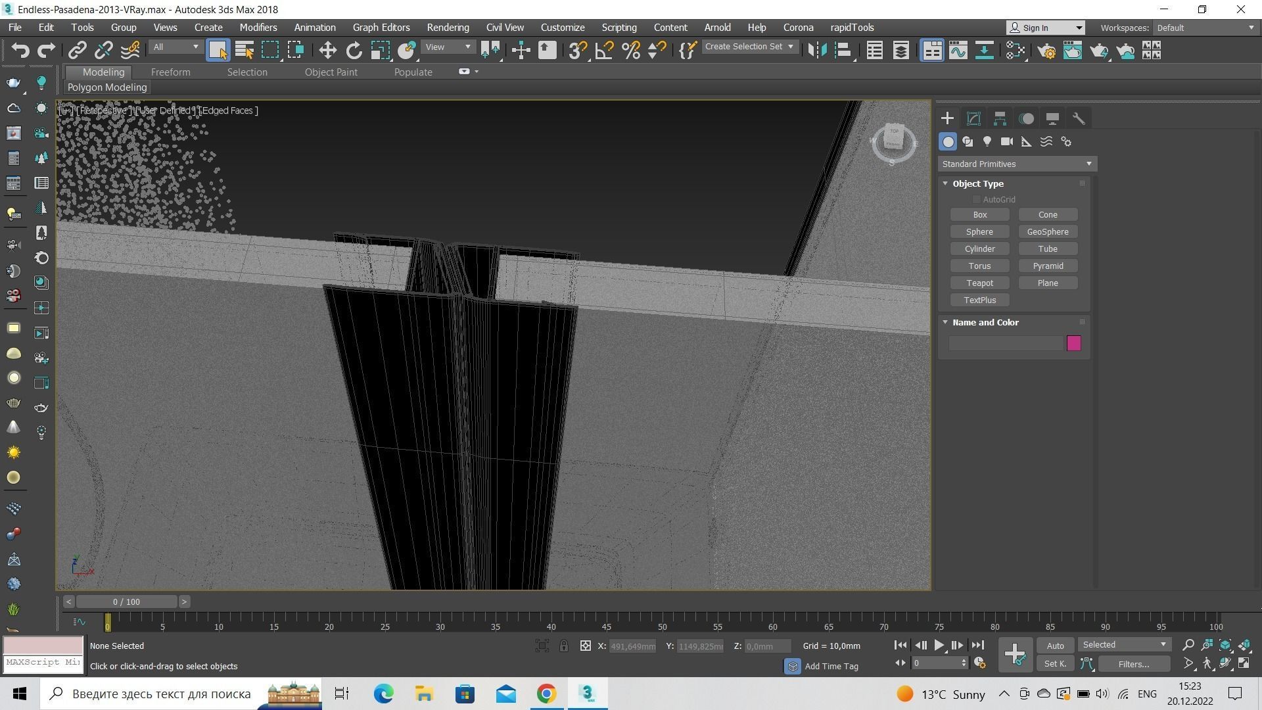Switch to the Utilities wrench tab
1262x710 pixels.
[1079, 118]
